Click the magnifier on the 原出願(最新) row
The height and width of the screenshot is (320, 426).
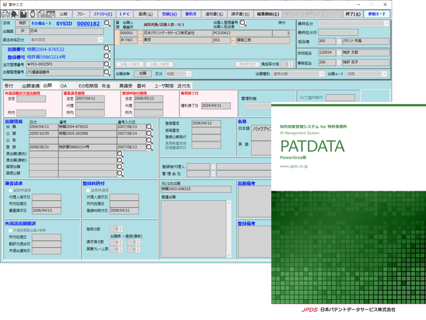click(x=120, y=161)
